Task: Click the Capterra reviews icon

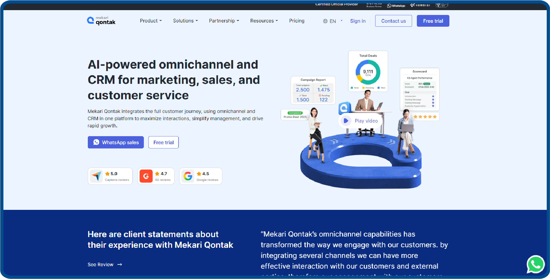Action: click(x=96, y=176)
